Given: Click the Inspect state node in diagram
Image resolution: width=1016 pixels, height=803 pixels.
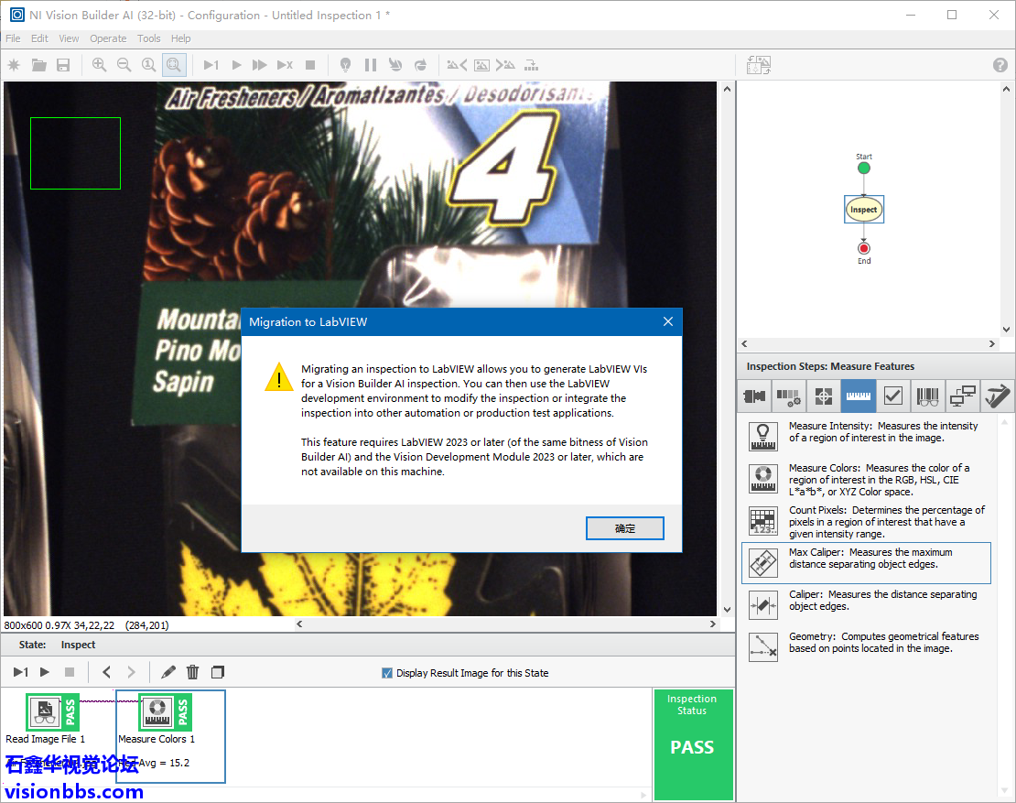Looking at the screenshot, I should coord(863,210).
